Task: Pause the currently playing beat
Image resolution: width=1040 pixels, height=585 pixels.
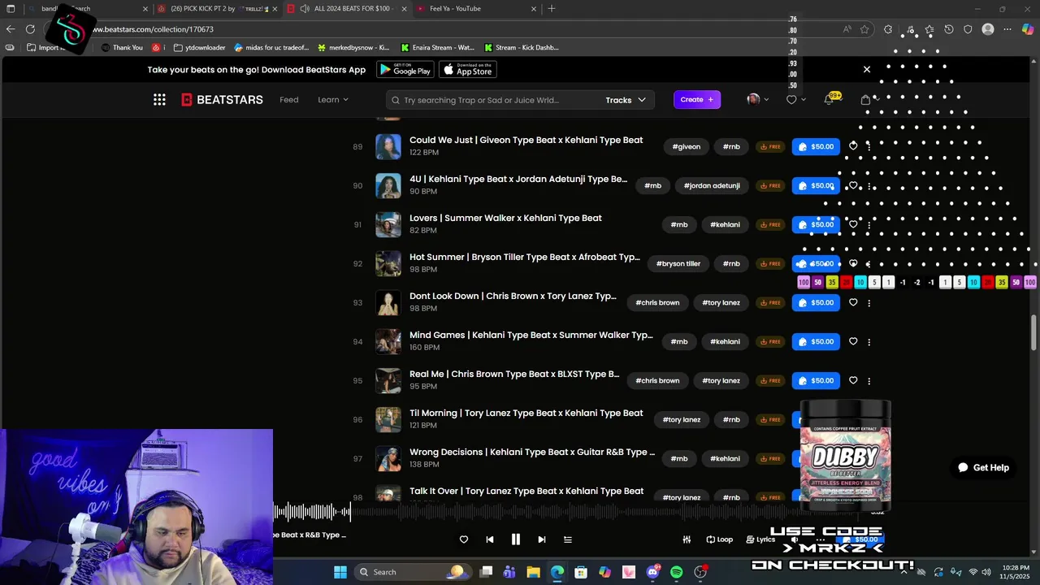Action: point(515,539)
